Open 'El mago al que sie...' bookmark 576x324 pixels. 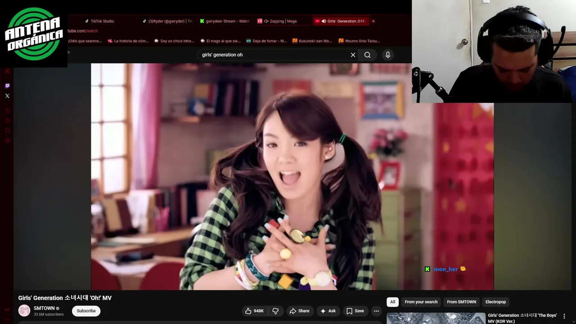[220, 41]
